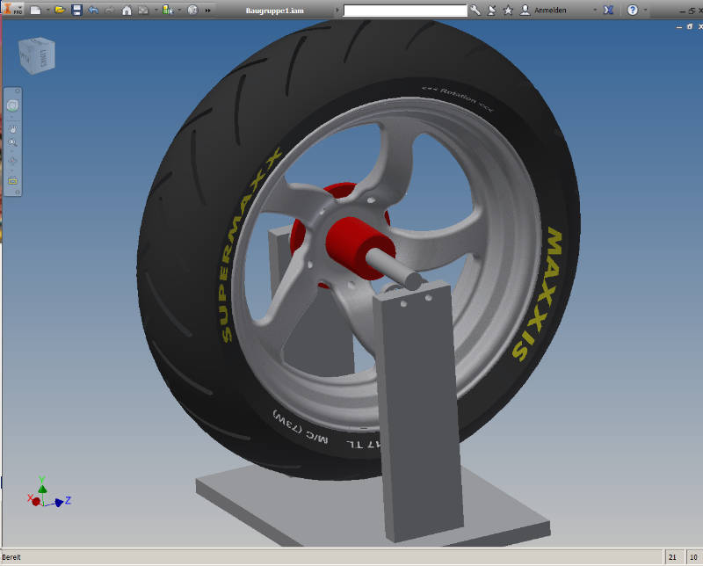This screenshot has width=703, height=566.
Task: Open the Inventor application menu
Action: click(12, 9)
